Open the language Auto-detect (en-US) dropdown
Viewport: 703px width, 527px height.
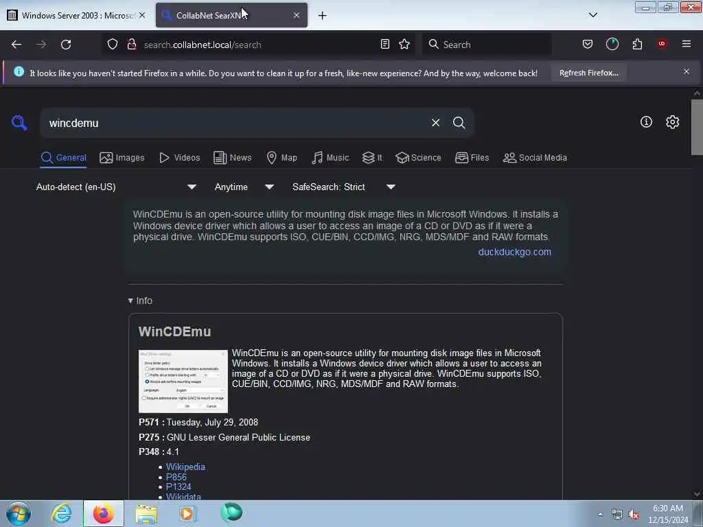[116, 187]
